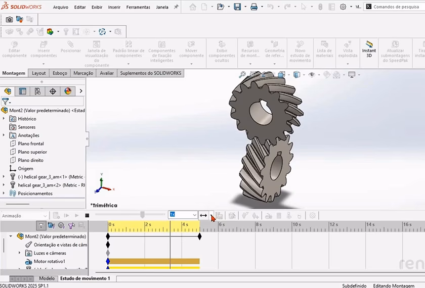Click the playback mode arrows button

coord(203,215)
